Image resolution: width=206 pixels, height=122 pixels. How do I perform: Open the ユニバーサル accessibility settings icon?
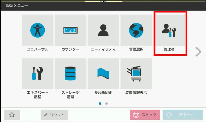38,30
